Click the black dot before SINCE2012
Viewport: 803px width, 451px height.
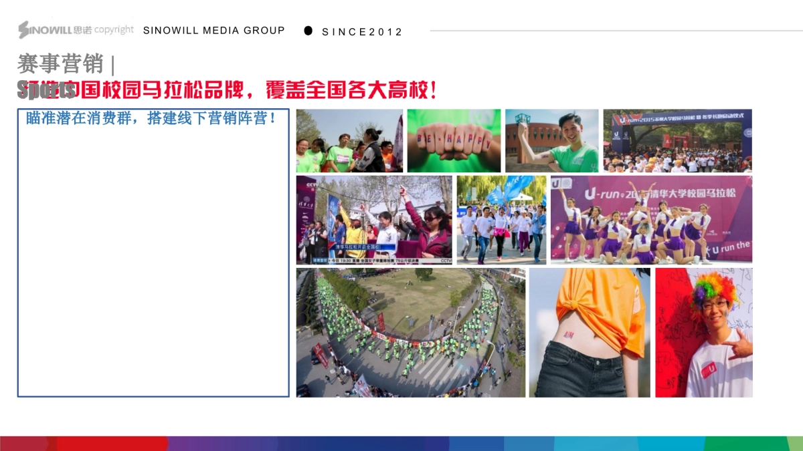pos(308,29)
